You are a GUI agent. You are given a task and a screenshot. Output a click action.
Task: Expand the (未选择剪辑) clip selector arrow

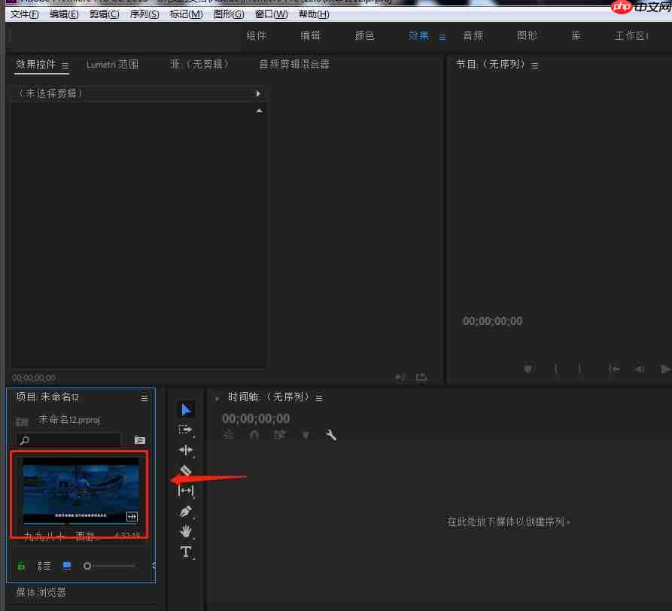tap(258, 93)
